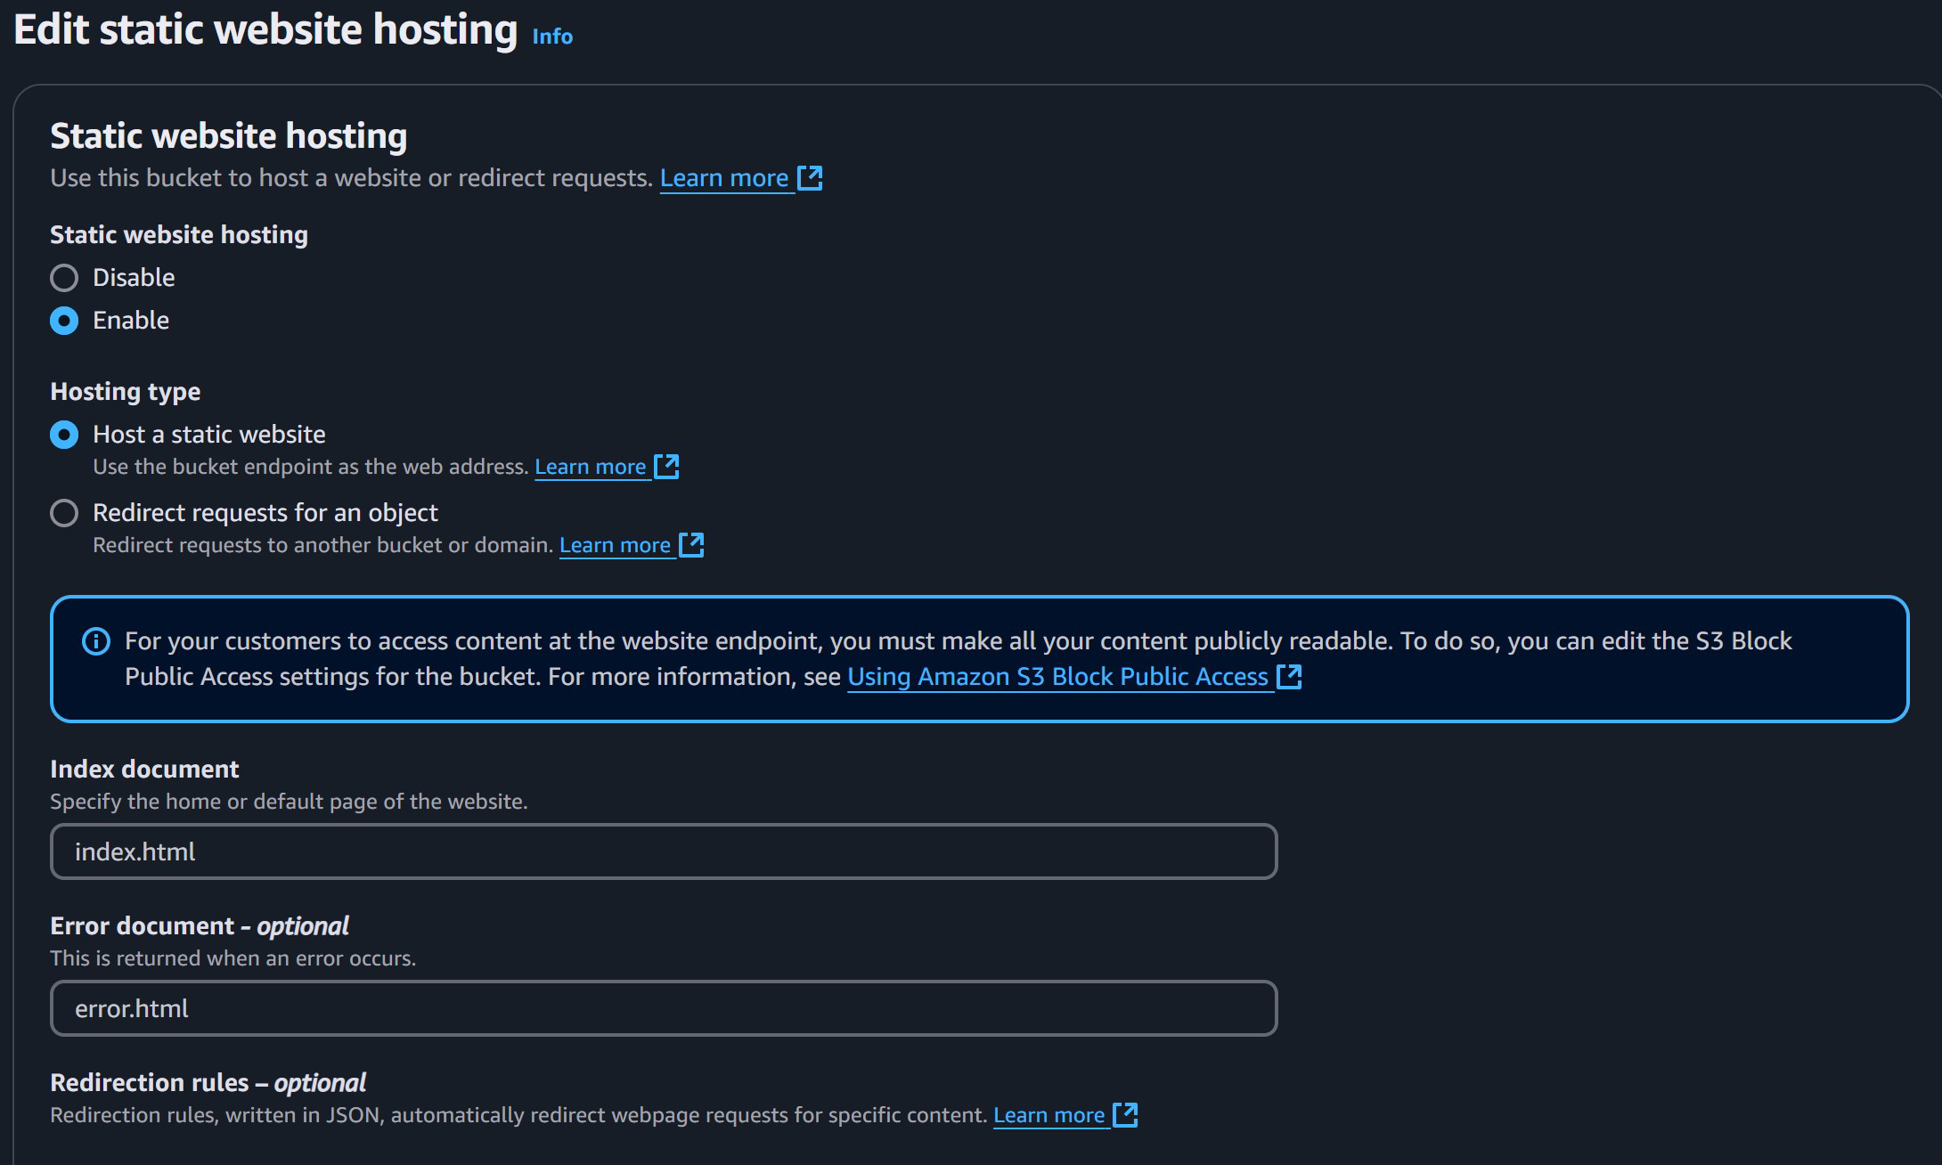Open the Learn more link about bucket endpoints
1942x1165 pixels.
[590, 467]
